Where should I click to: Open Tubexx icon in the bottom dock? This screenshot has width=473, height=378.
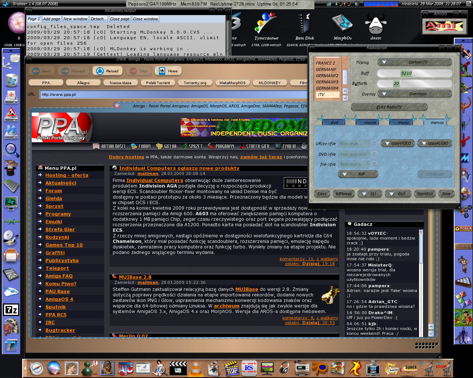(x=143, y=368)
